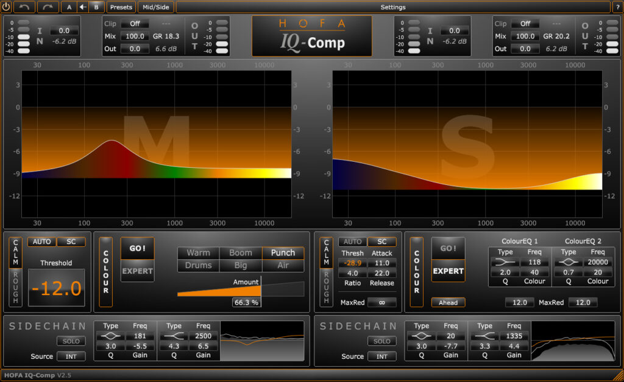Open Mid channel Clip Off dropdown
The image size is (624, 382).
(135, 24)
